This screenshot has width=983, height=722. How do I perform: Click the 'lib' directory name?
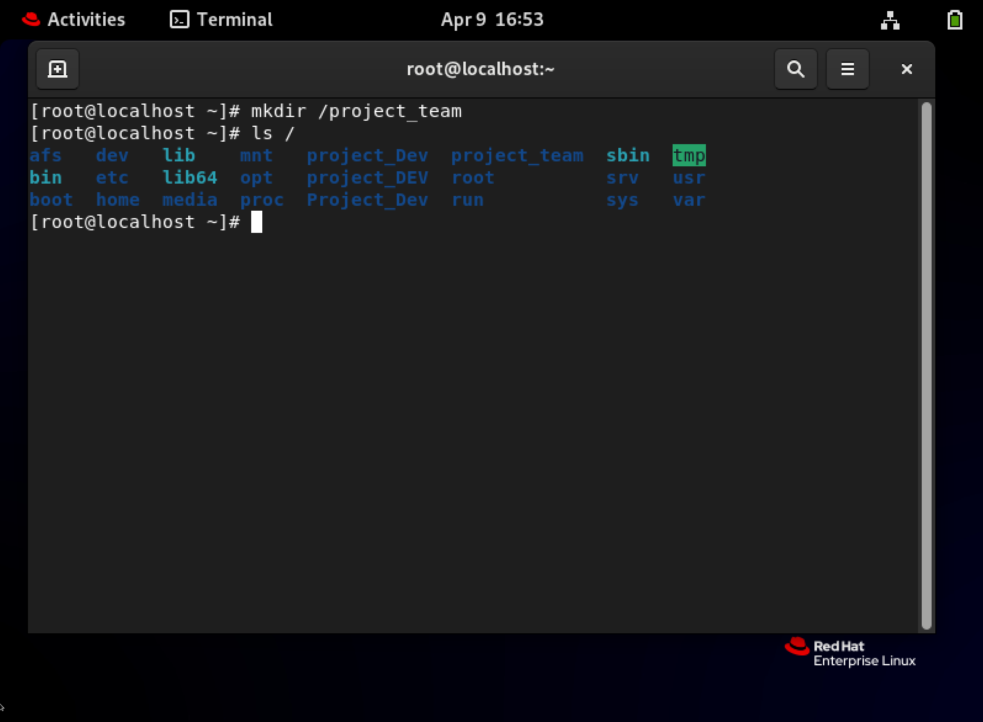click(x=178, y=156)
